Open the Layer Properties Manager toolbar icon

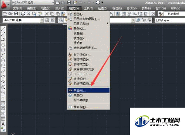[61, 20]
